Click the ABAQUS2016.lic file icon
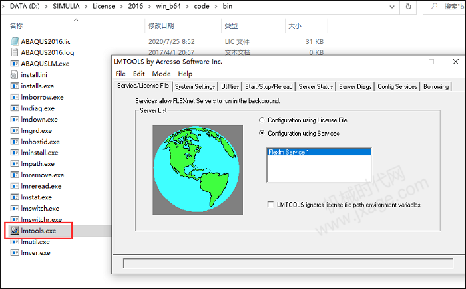This screenshot has width=466, height=289. tap(15, 41)
